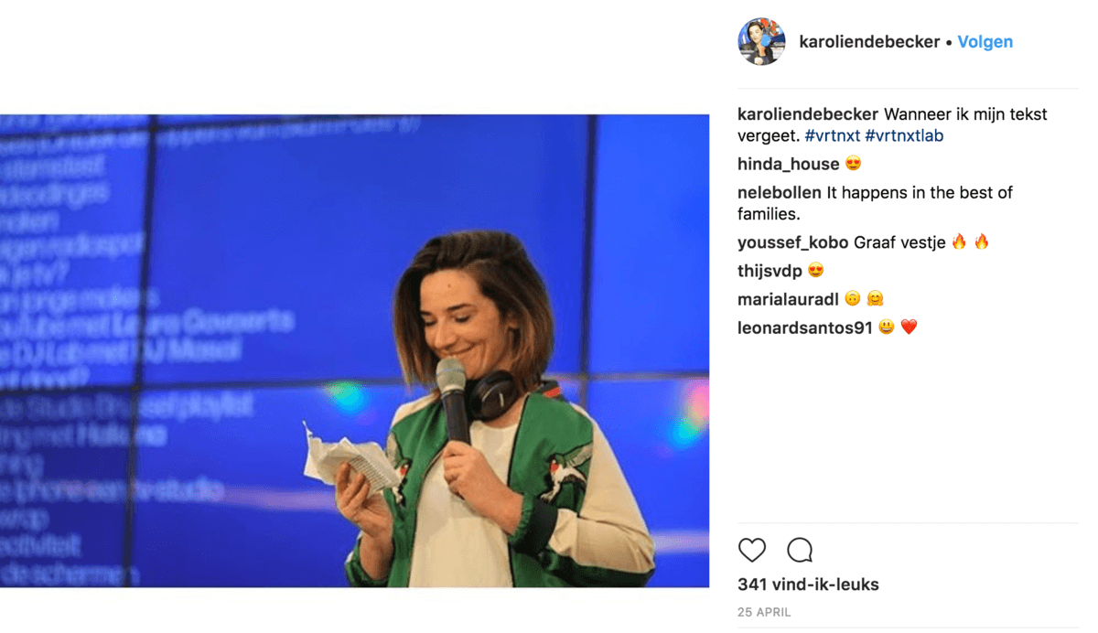Open karoliendebecker's profile picture avatar

click(761, 41)
